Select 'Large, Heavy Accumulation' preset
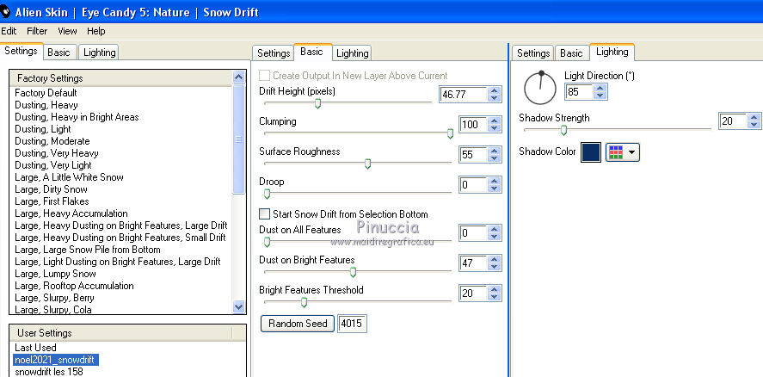 [71, 213]
